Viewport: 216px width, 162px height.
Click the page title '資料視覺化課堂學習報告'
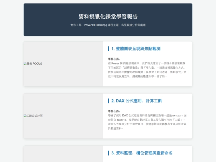click(x=108, y=17)
